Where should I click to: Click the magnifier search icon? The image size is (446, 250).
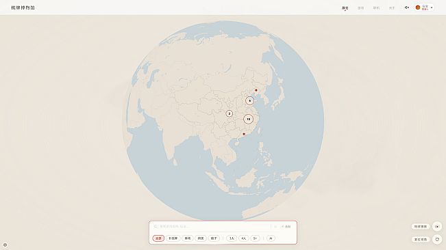[156, 227]
